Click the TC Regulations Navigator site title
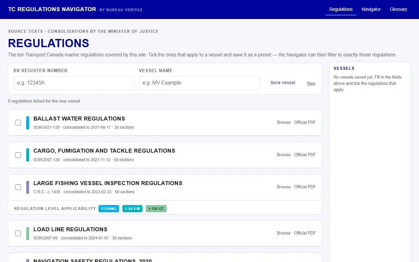The width and height of the screenshot is (419, 262). (x=52, y=9)
